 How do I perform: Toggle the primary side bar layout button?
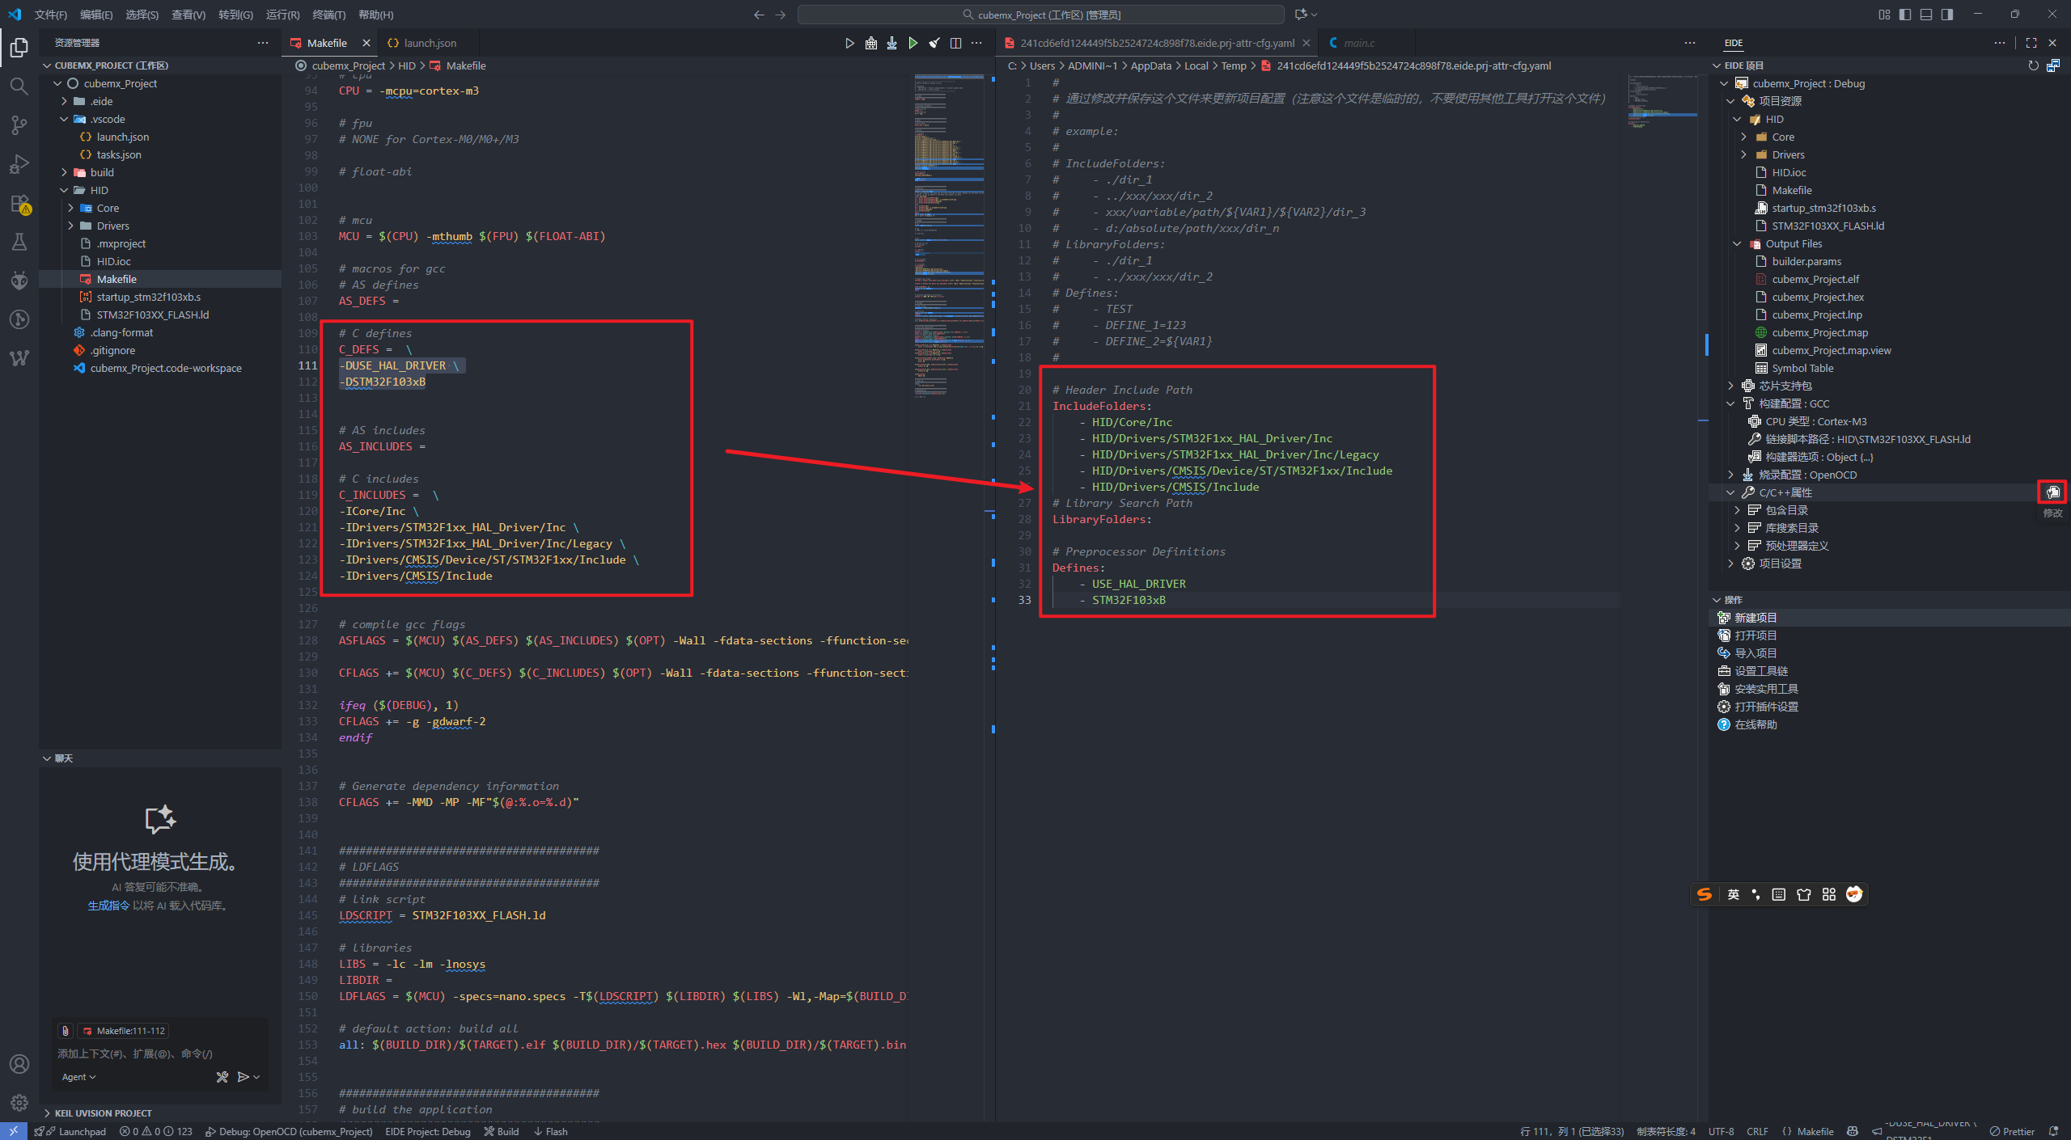click(x=1905, y=15)
